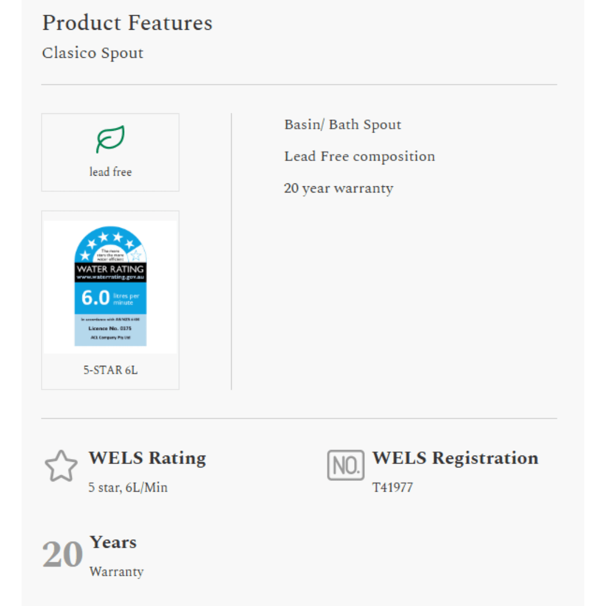The image size is (606, 606).
Task: Select the 5 star, 6L/Min value
Action: coord(128,488)
